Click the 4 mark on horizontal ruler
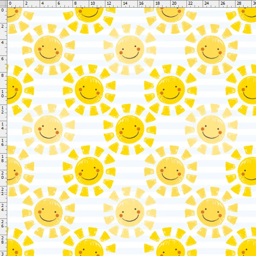256x256 pixels. click(x=42, y=3)
